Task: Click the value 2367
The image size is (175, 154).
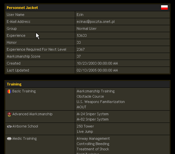Action: click(x=81, y=49)
